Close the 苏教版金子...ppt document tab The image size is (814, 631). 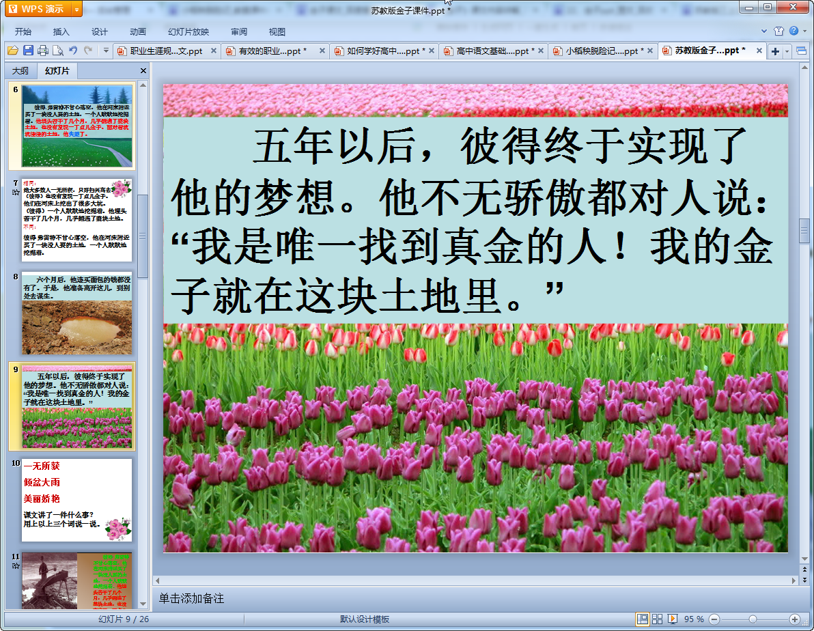(759, 51)
